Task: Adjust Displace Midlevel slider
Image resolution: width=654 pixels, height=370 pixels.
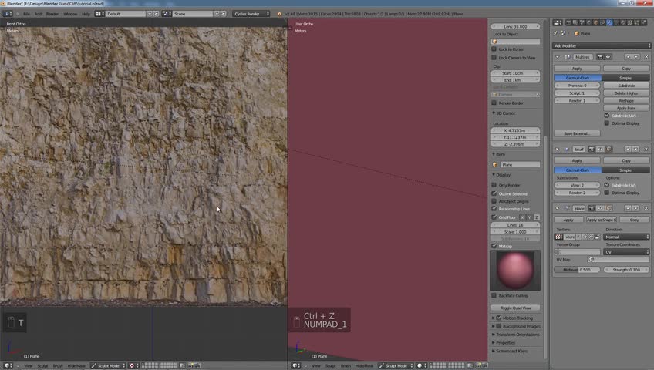Action: click(577, 270)
